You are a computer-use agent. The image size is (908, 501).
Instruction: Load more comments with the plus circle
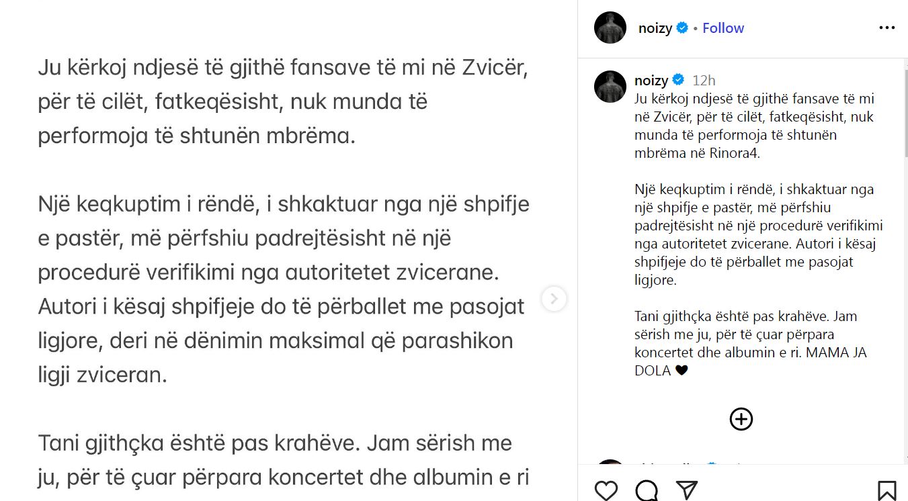pyautogui.click(x=741, y=419)
